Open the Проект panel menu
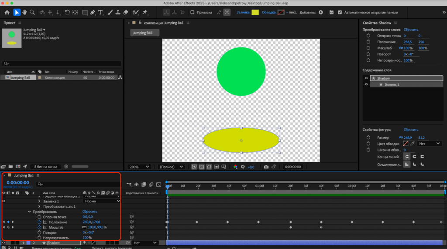 (20, 23)
